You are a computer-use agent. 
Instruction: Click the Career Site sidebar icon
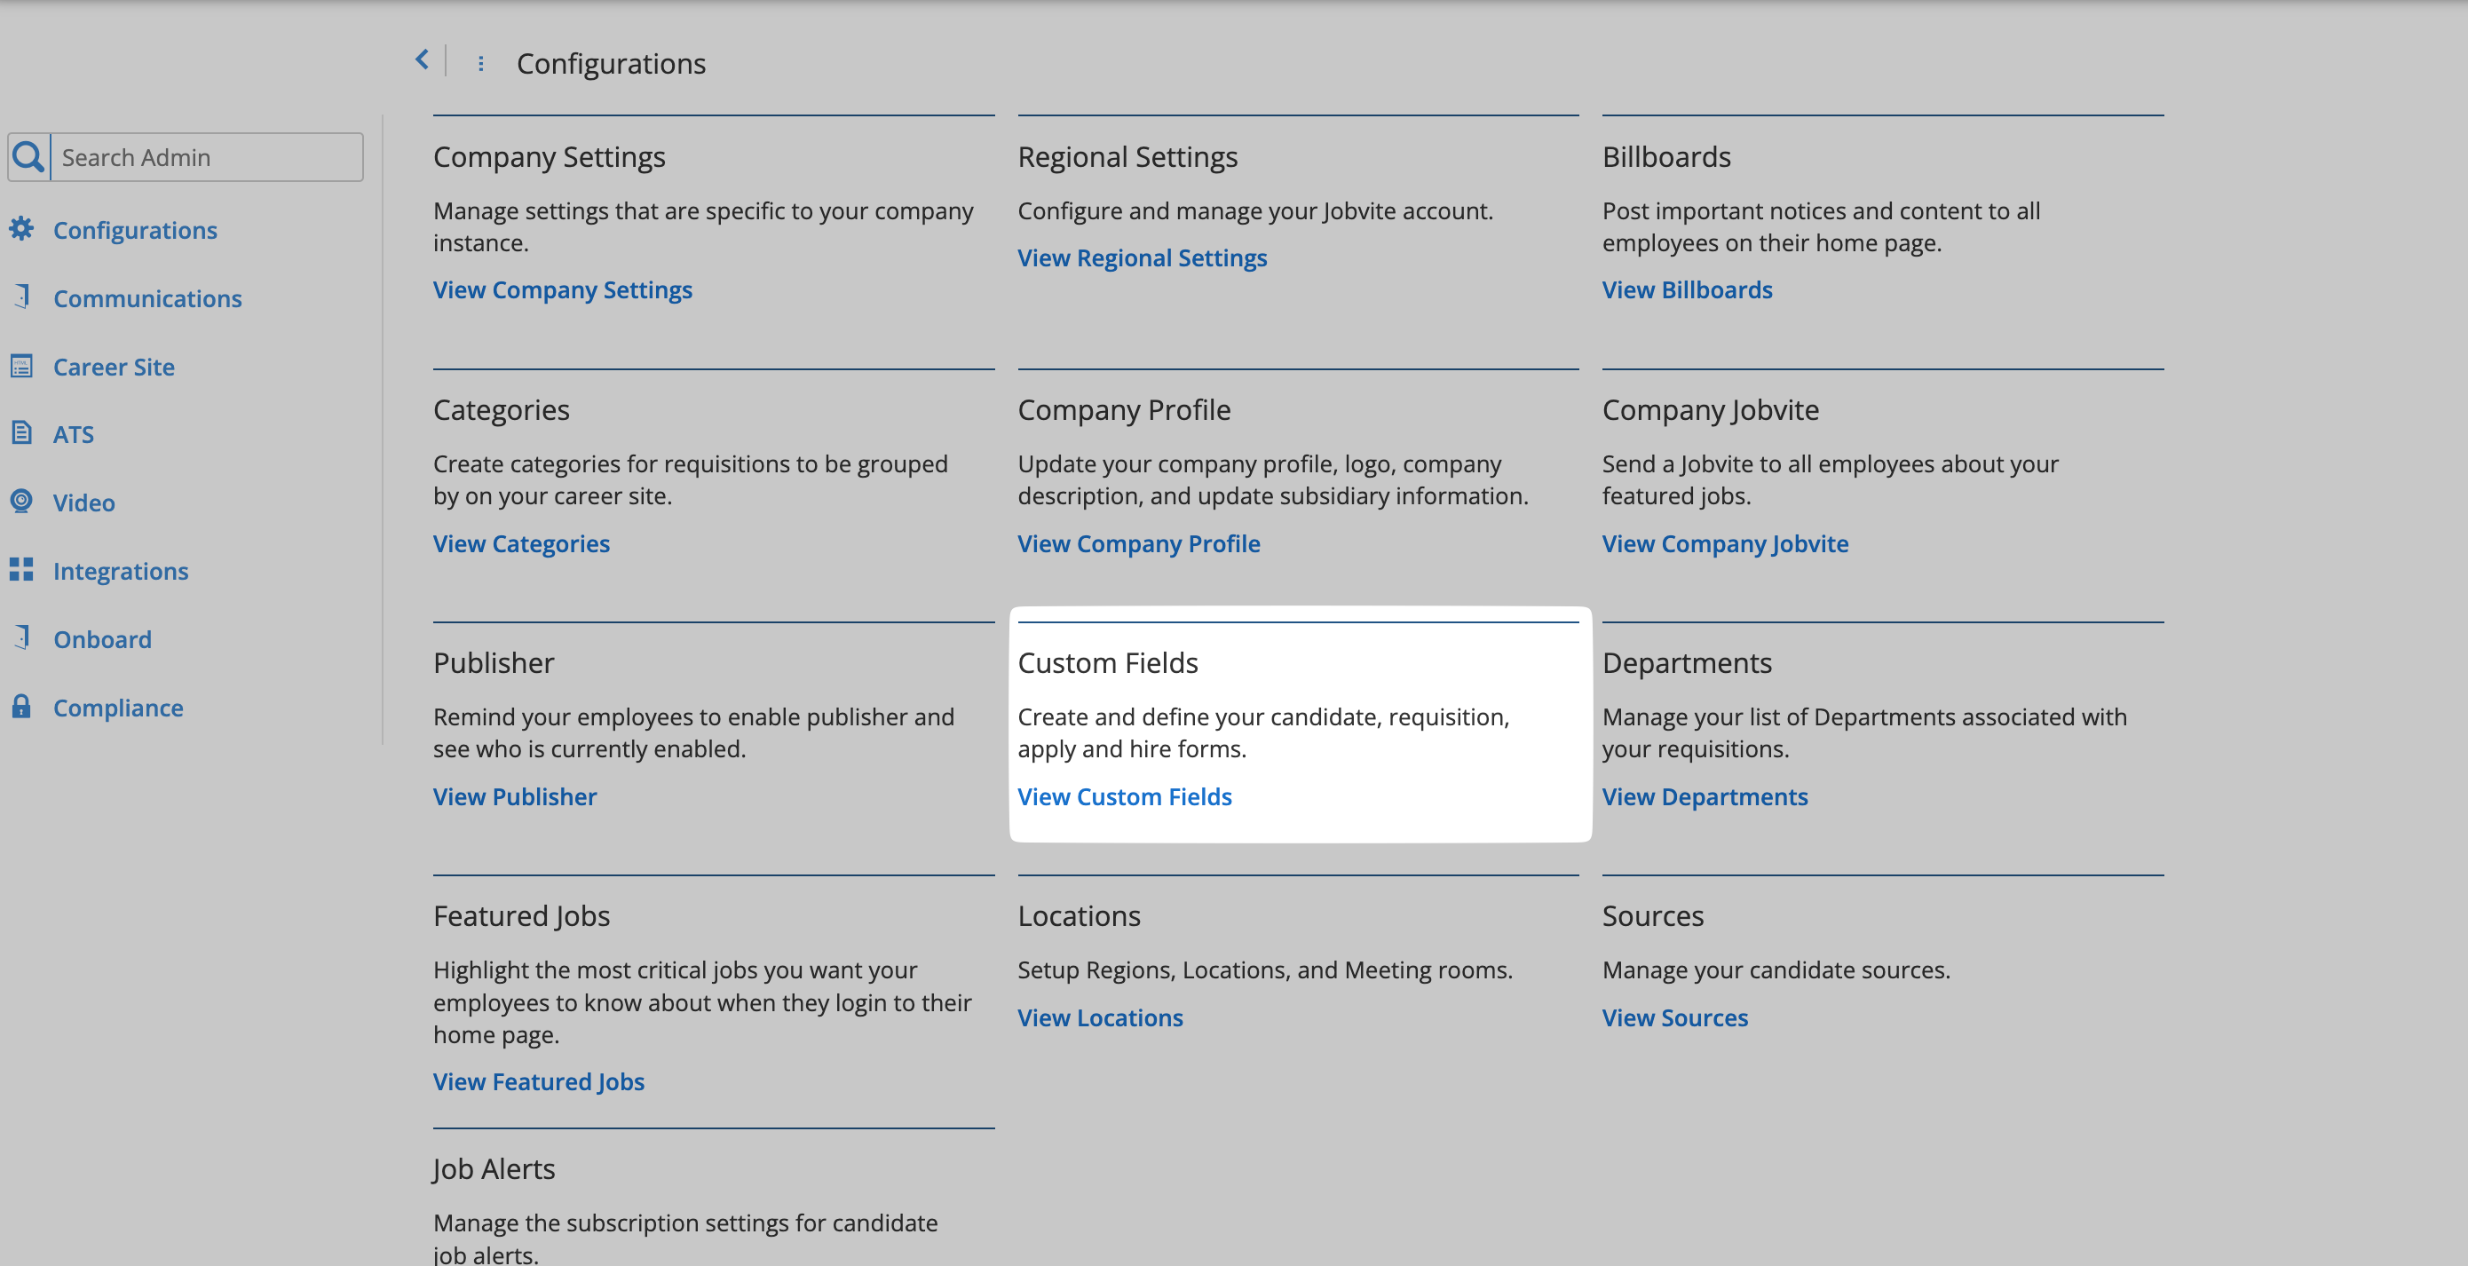point(21,366)
